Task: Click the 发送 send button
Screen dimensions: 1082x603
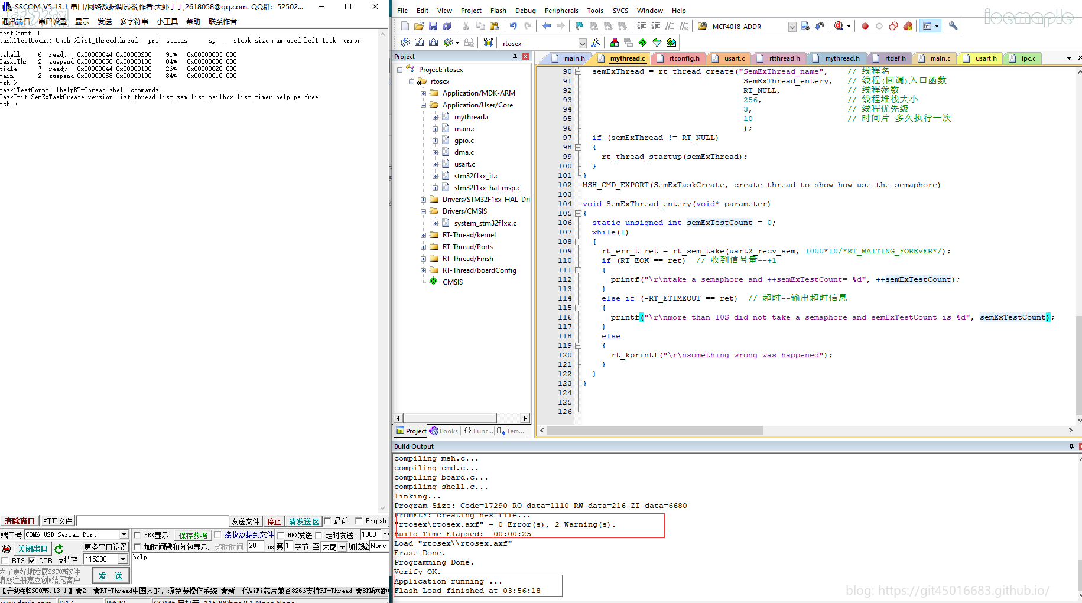Action: [111, 576]
